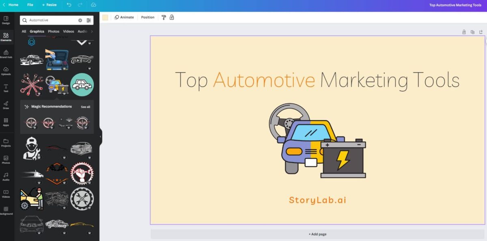The width and height of the screenshot is (487, 241).
Task: Collapse the Elements side panel
Action: point(100,136)
